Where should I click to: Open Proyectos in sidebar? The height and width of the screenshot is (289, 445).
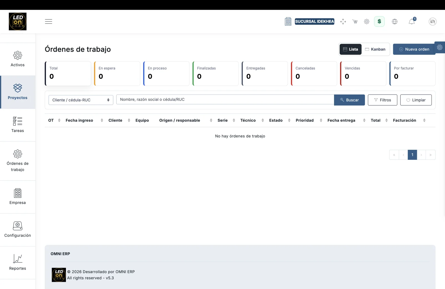18,92
